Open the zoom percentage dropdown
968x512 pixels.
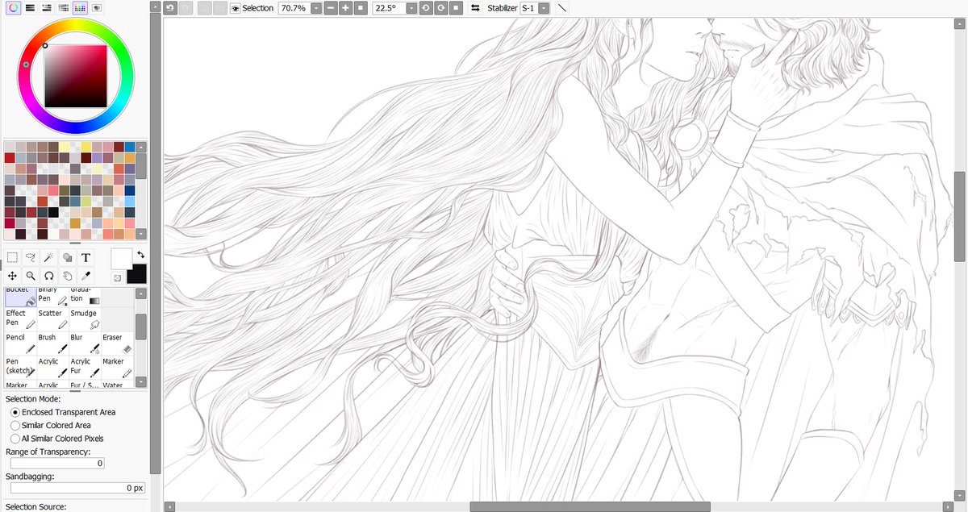(316, 8)
